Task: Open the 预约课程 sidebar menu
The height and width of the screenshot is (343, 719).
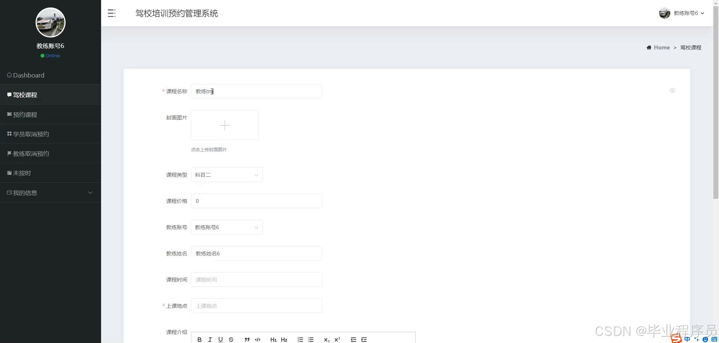Action: (x=25, y=115)
